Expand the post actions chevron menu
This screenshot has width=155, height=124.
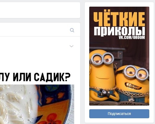coord(71,46)
